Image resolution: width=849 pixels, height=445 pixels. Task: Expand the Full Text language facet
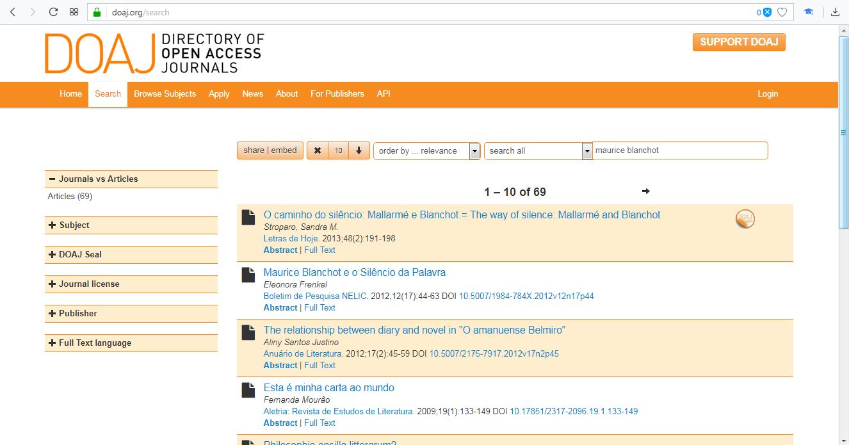(131, 343)
